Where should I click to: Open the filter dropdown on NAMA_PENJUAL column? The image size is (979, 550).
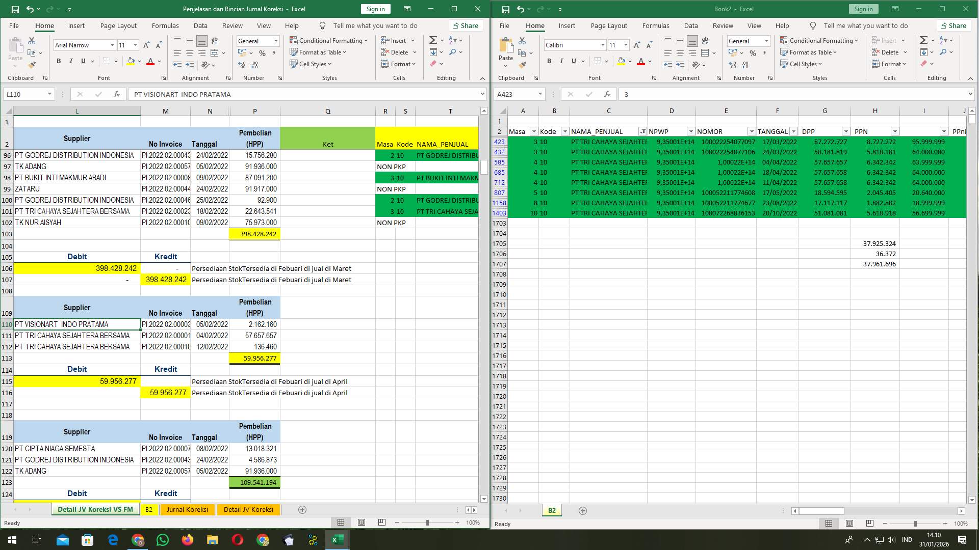point(642,131)
